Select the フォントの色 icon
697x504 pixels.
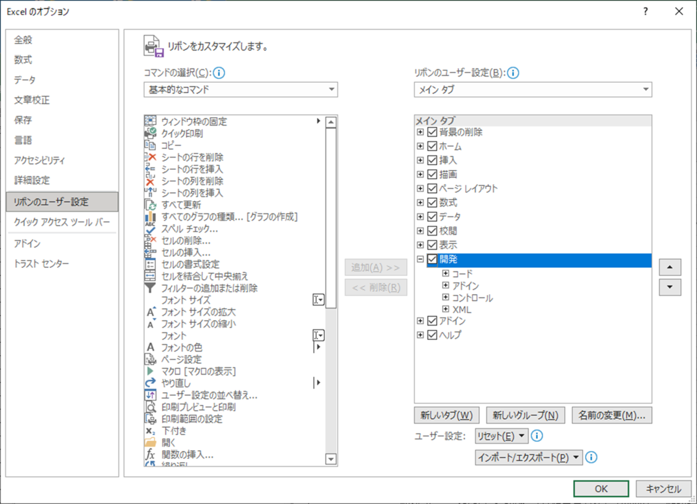pyautogui.click(x=150, y=347)
